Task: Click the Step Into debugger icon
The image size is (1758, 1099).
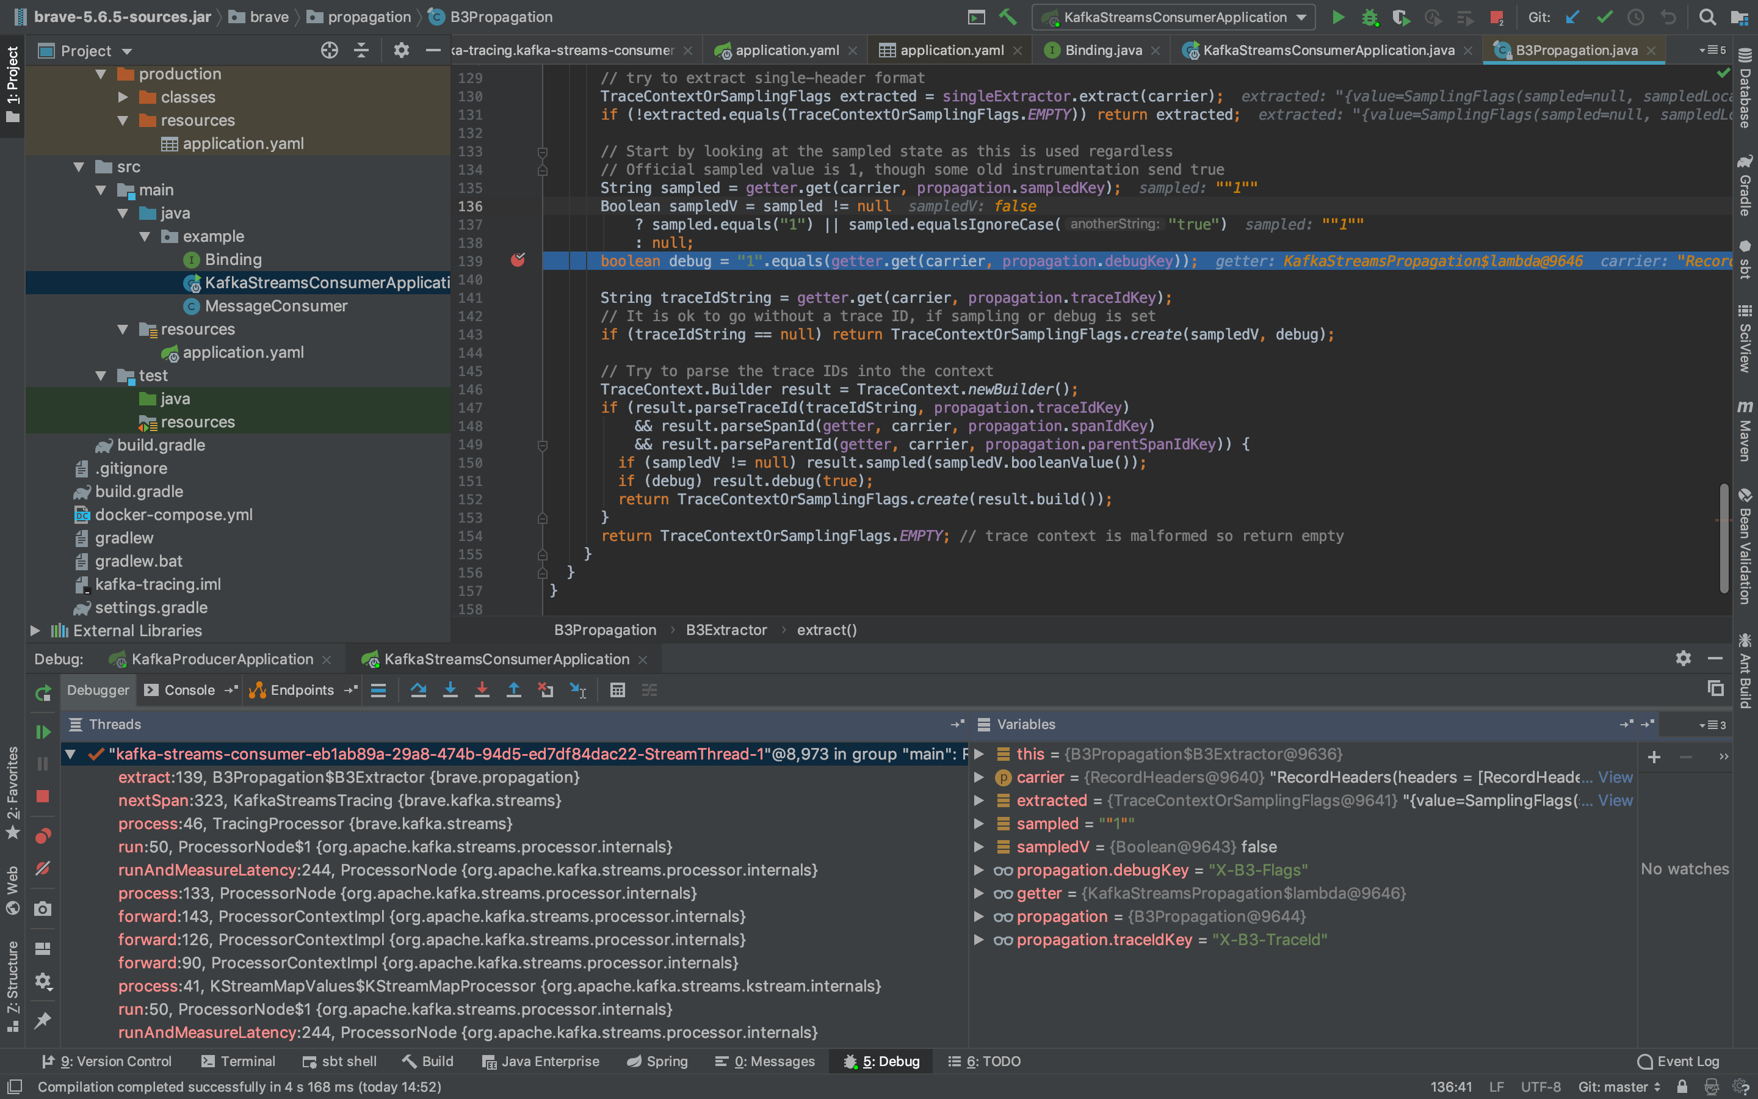Action: pos(450,691)
